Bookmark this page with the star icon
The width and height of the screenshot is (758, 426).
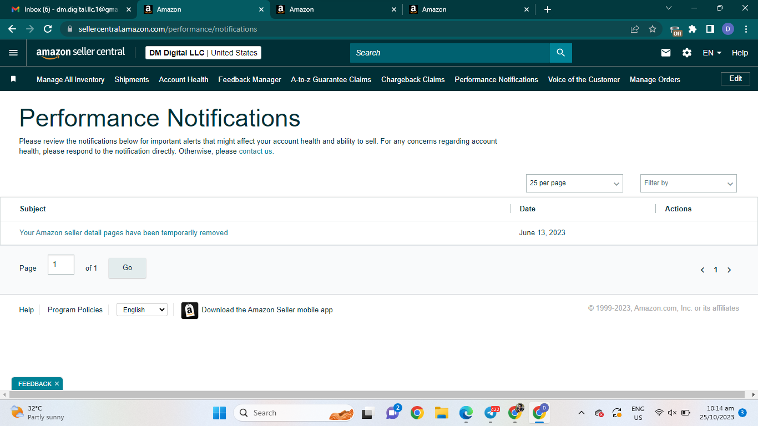click(653, 29)
